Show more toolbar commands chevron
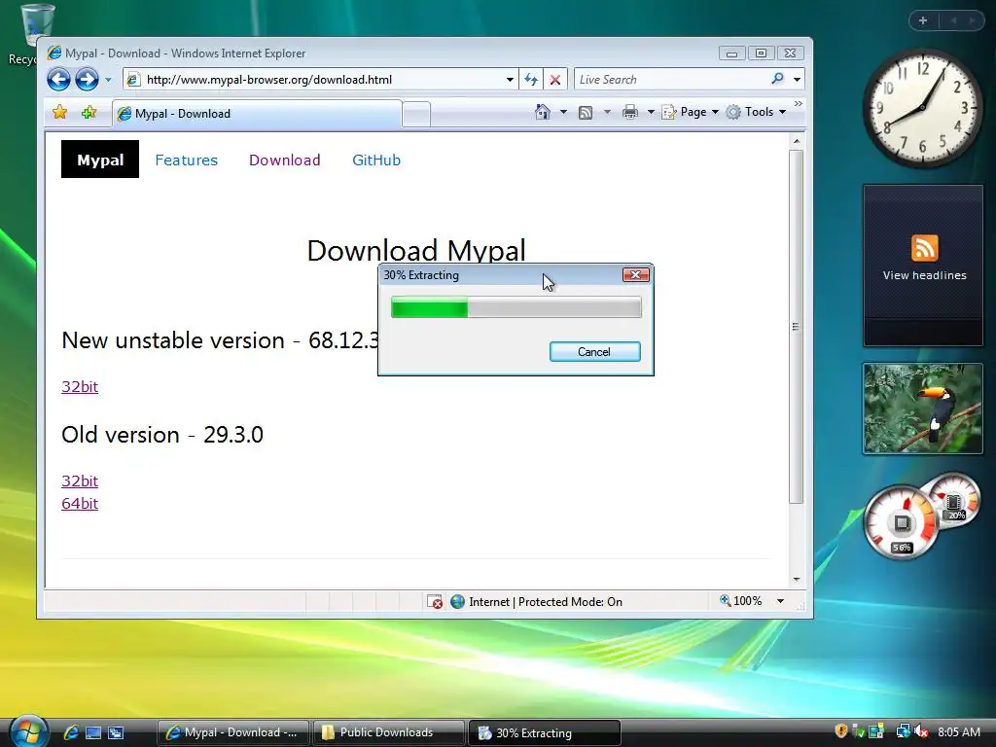Image resolution: width=996 pixels, height=747 pixels. (x=799, y=103)
